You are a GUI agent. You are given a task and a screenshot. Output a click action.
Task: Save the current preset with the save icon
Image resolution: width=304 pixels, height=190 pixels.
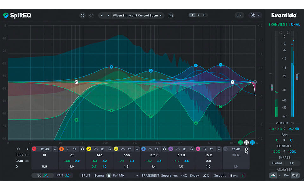171,15
